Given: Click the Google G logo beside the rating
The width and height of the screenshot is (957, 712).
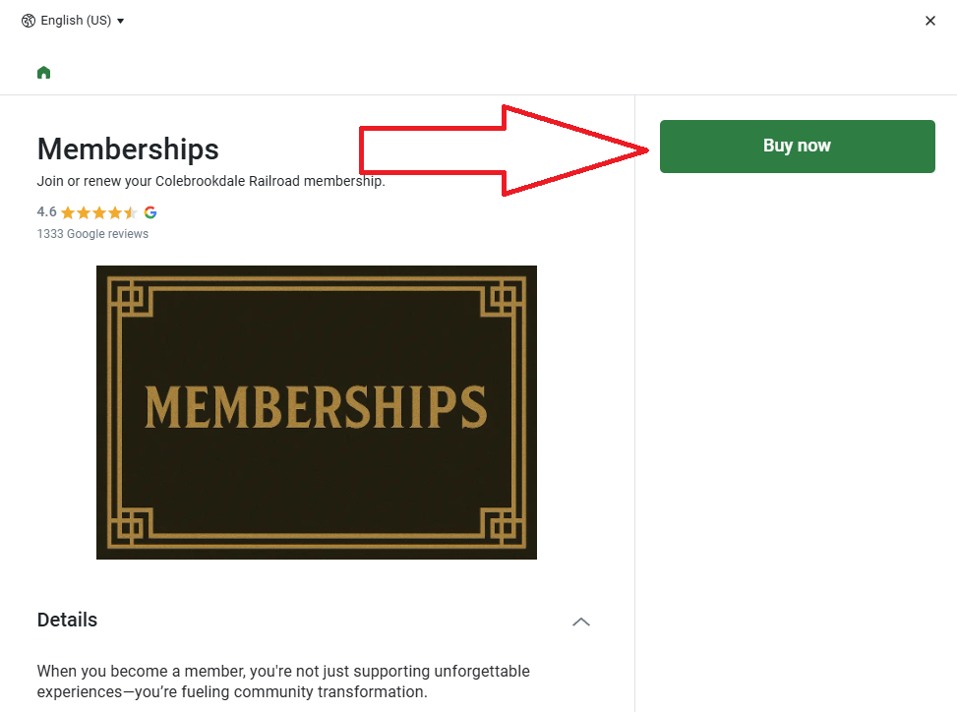Looking at the screenshot, I should (150, 211).
